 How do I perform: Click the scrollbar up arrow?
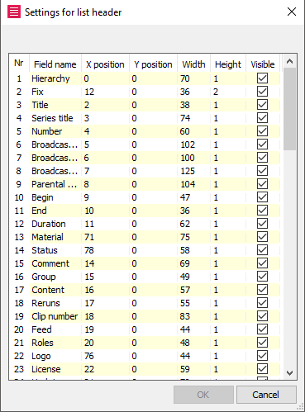click(289, 61)
